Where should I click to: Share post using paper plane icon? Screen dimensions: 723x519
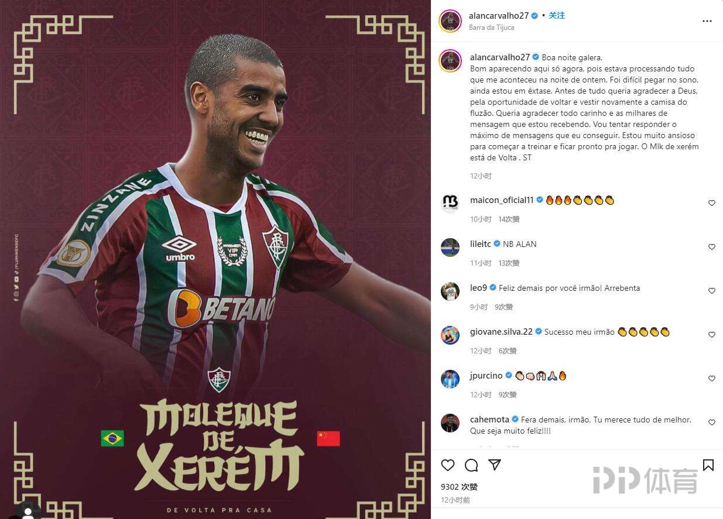click(495, 465)
